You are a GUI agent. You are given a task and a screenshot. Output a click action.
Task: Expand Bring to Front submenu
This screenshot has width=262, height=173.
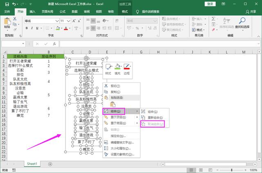pos(121,117)
